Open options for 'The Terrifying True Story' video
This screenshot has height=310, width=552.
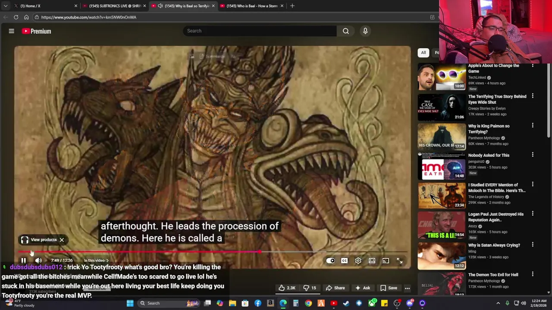click(533, 96)
